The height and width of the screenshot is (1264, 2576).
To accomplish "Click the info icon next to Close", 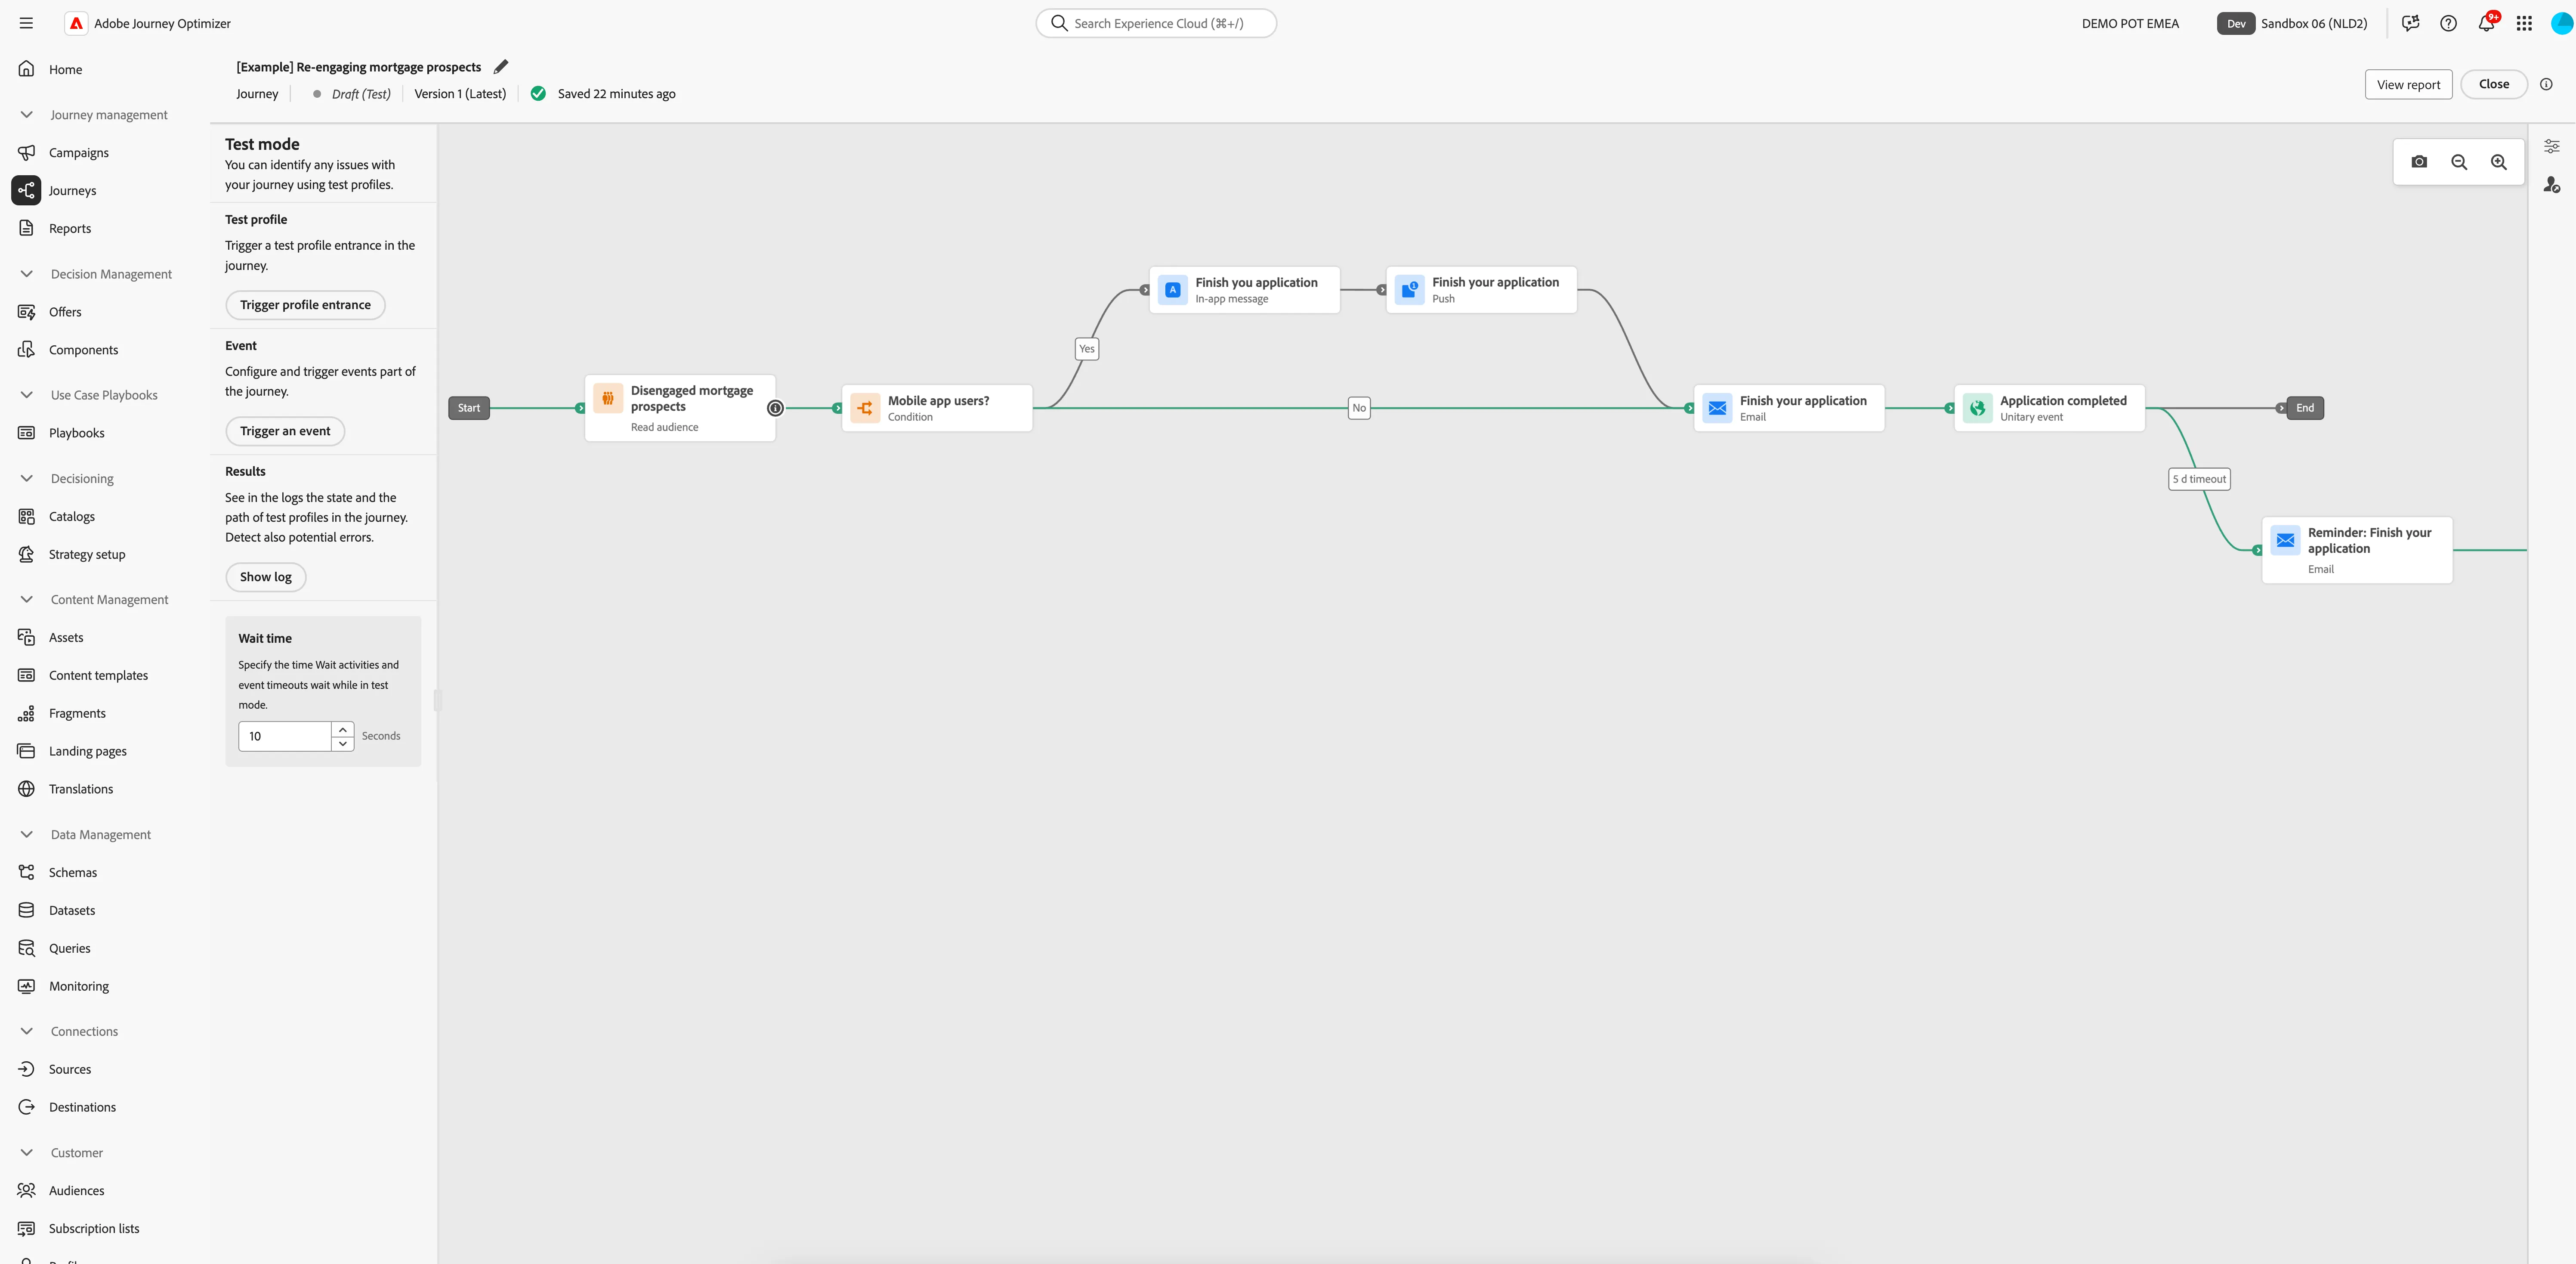I will [x=2546, y=84].
